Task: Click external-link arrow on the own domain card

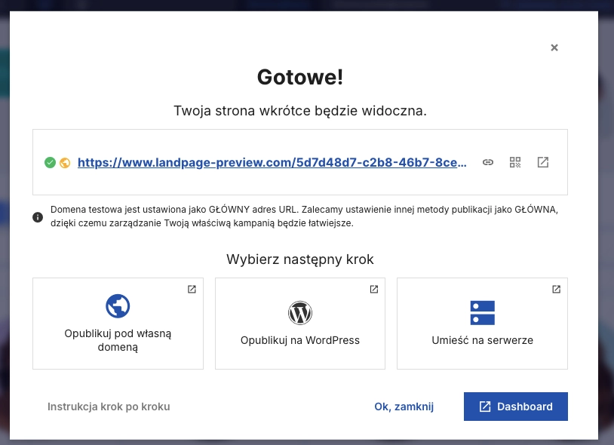Action: tap(192, 289)
